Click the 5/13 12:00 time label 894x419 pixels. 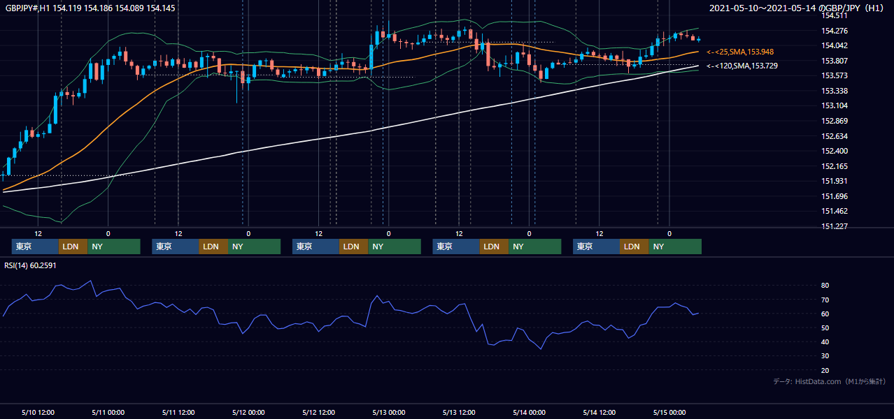click(459, 413)
